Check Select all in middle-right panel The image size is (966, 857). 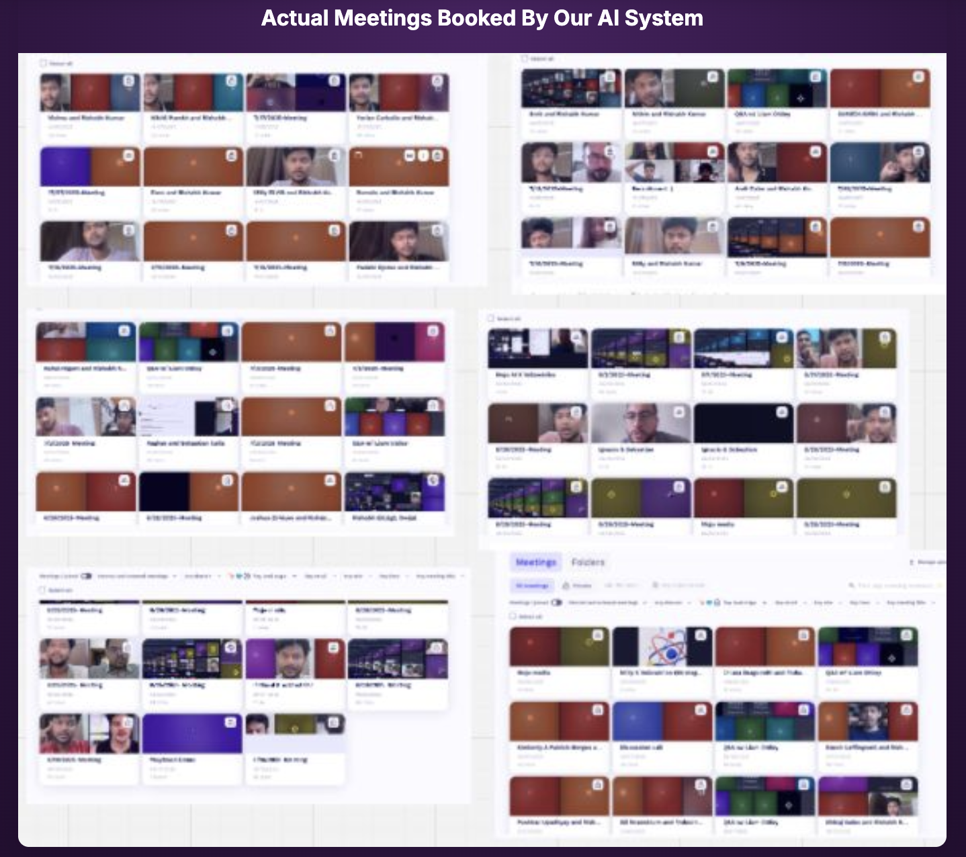(x=491, y=318)
